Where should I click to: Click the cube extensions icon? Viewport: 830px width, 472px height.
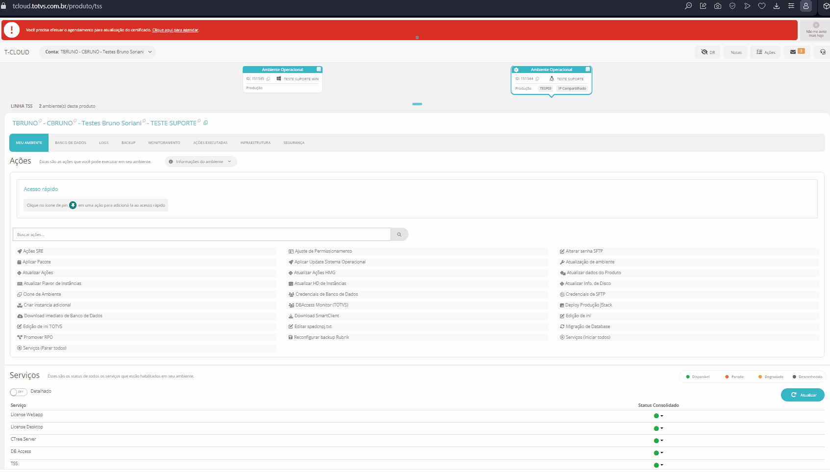click(x=826, y=6)
